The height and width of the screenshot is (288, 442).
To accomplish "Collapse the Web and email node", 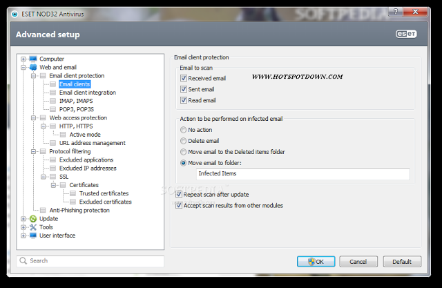I will pos(23,68).
